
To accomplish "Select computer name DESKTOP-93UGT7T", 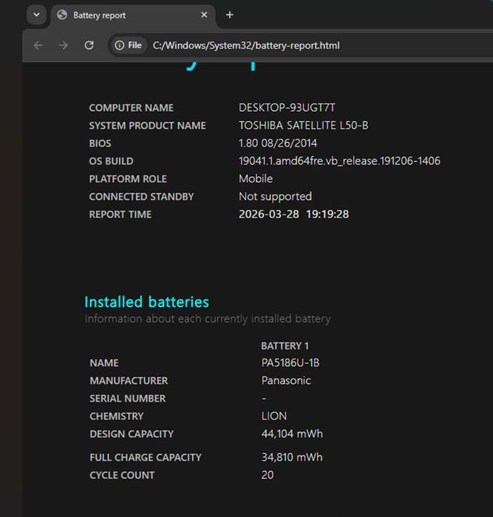I will click(287, 107).
